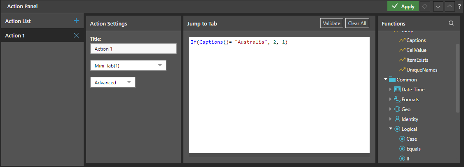Expand the Formats category arrow
The width and height of the screenshot is (464, 167).
[x=390, y=99]
